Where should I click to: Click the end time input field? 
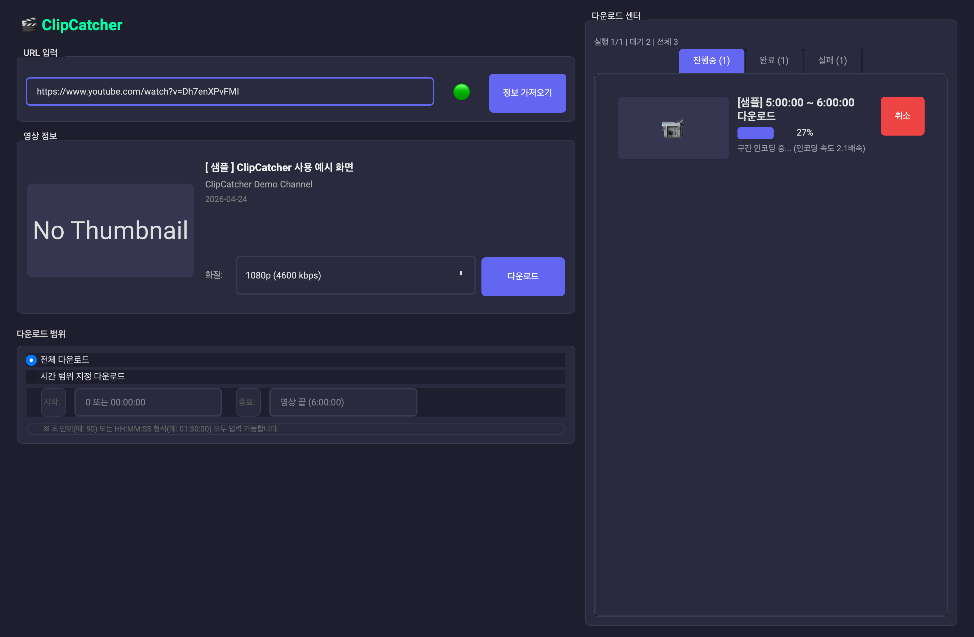click(343, 402)
